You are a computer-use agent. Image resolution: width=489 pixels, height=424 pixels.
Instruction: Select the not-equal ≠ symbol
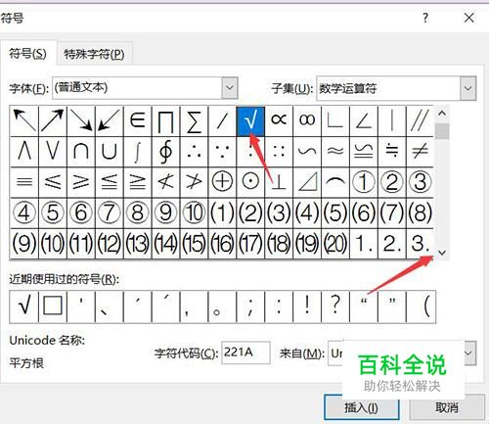coord(420,152)
